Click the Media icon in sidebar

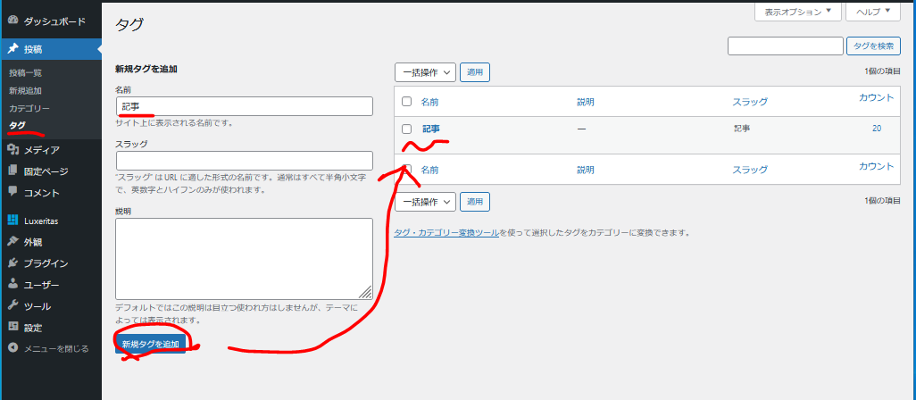[x=12, y=150]
